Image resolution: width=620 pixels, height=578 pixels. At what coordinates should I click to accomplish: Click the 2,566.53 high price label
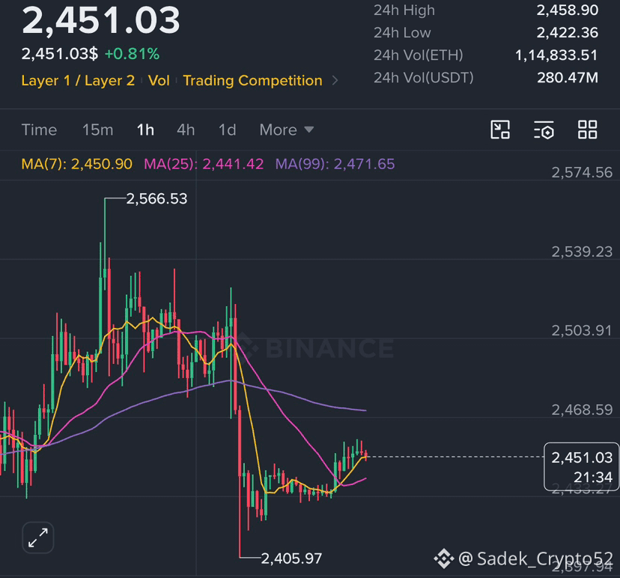click(x=156, y=199)
